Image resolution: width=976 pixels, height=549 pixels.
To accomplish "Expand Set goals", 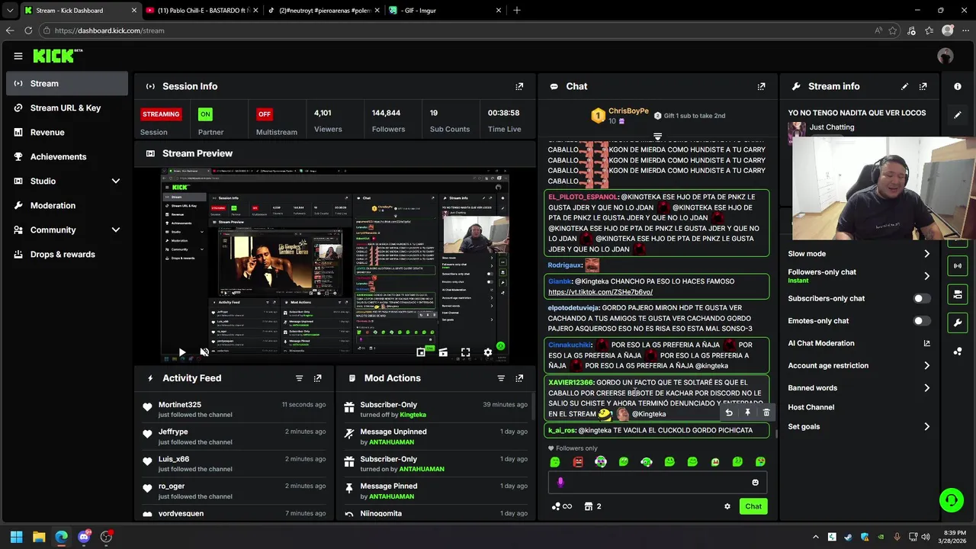I will click(x=926, y=427).
